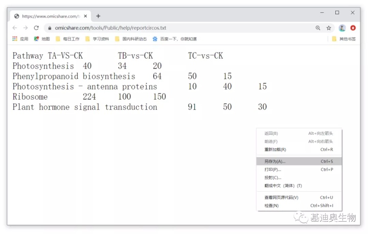Choose 重新加载(R) in context menu
This screenshot has height=234, width=368.
pos(299,150)
